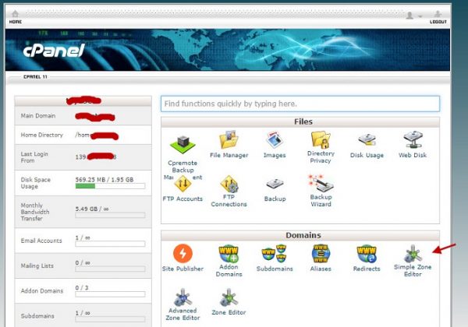Click the Main Domain label
468x327 pixels.
tap(38, 116)
